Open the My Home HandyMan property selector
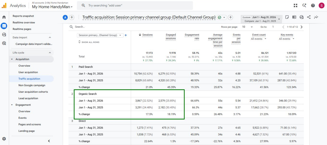Viewport: 327px width, 145px height. pyautogui.click(x=52, y=7)
